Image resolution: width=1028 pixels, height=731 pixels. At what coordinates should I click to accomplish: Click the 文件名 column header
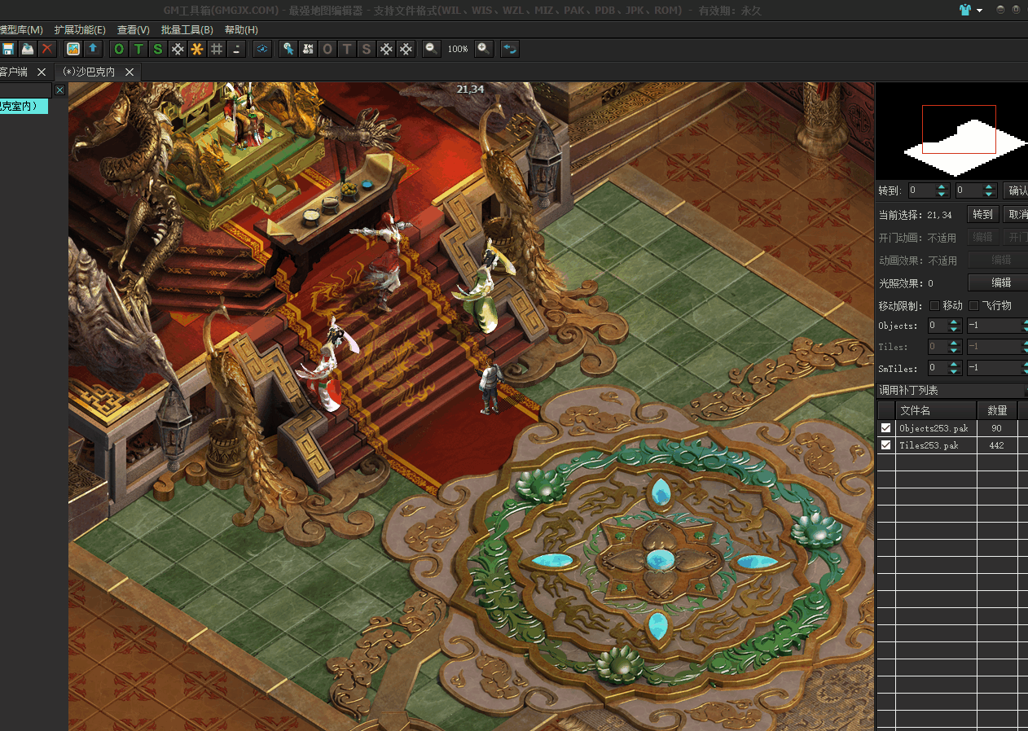[936, 410]
